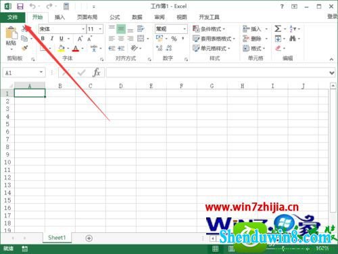The image size is (338, 254).
Task: Switch to the Page Layout tab
Action: coord(87,17)
